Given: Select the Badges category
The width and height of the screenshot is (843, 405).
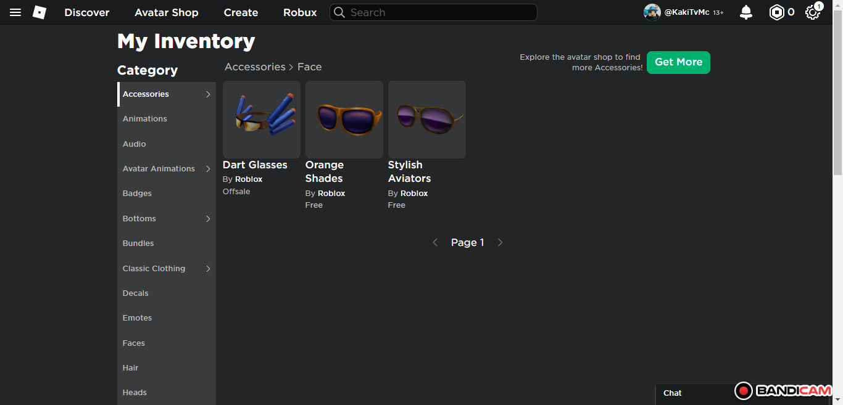Looking at the screenshot, I should [137, 194].
